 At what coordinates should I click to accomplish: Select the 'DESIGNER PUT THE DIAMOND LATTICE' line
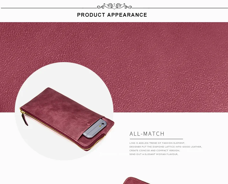[165, 147]
